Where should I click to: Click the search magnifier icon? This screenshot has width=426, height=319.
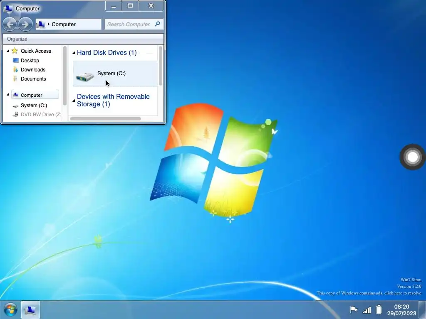click(157, 24)
